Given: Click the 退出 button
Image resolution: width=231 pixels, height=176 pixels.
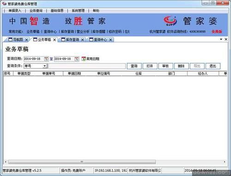Looking at the screenshot, I should (x=213, y=66).
